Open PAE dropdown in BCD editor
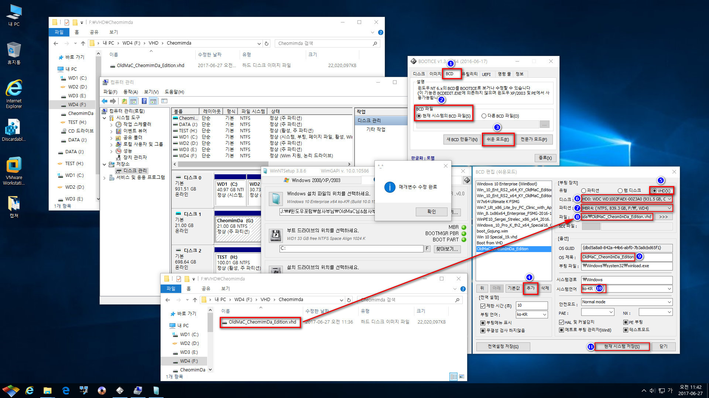Image resolution: width=709 pixels, height=398 pixels. tap(597, 312)
